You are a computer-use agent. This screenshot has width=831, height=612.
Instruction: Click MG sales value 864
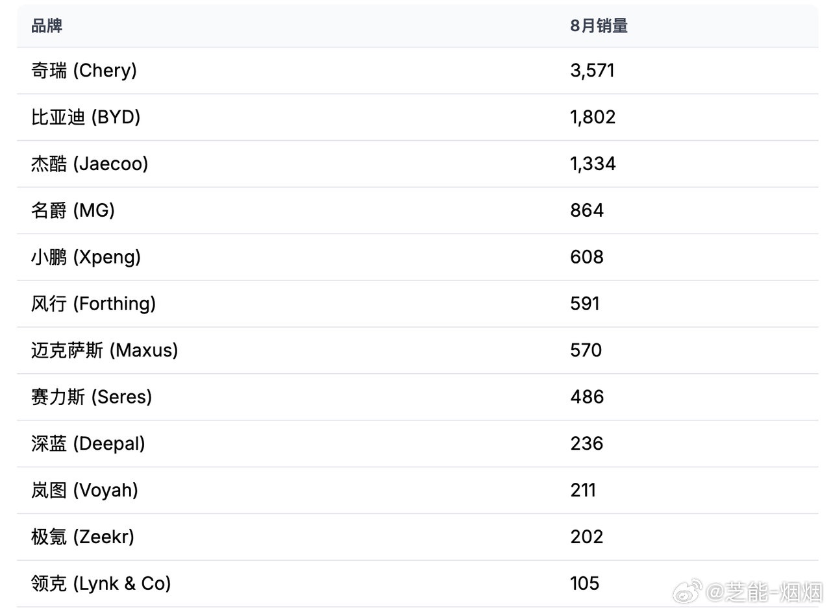pyautogui.click(x=587, y=211)
